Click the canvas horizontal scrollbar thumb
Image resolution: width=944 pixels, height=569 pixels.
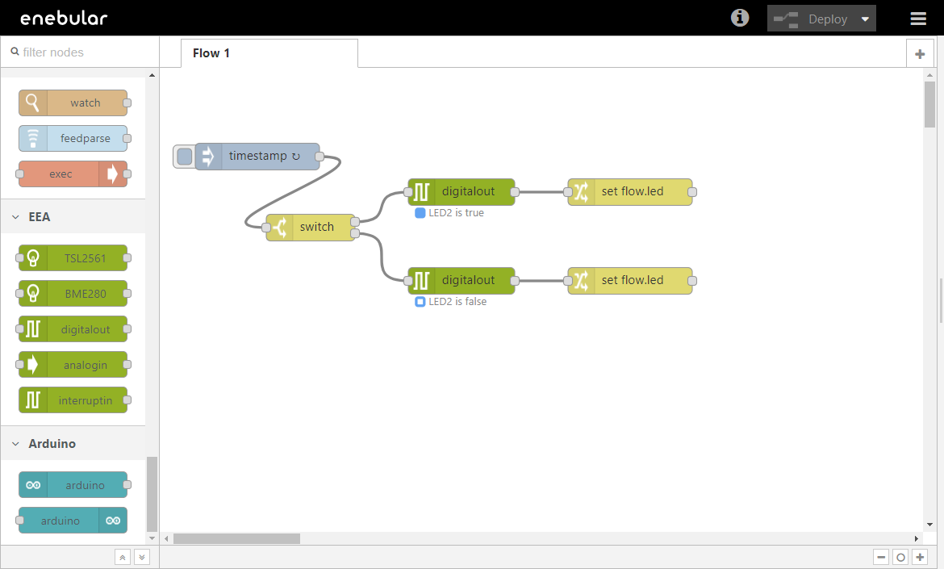tap(236, 538)
